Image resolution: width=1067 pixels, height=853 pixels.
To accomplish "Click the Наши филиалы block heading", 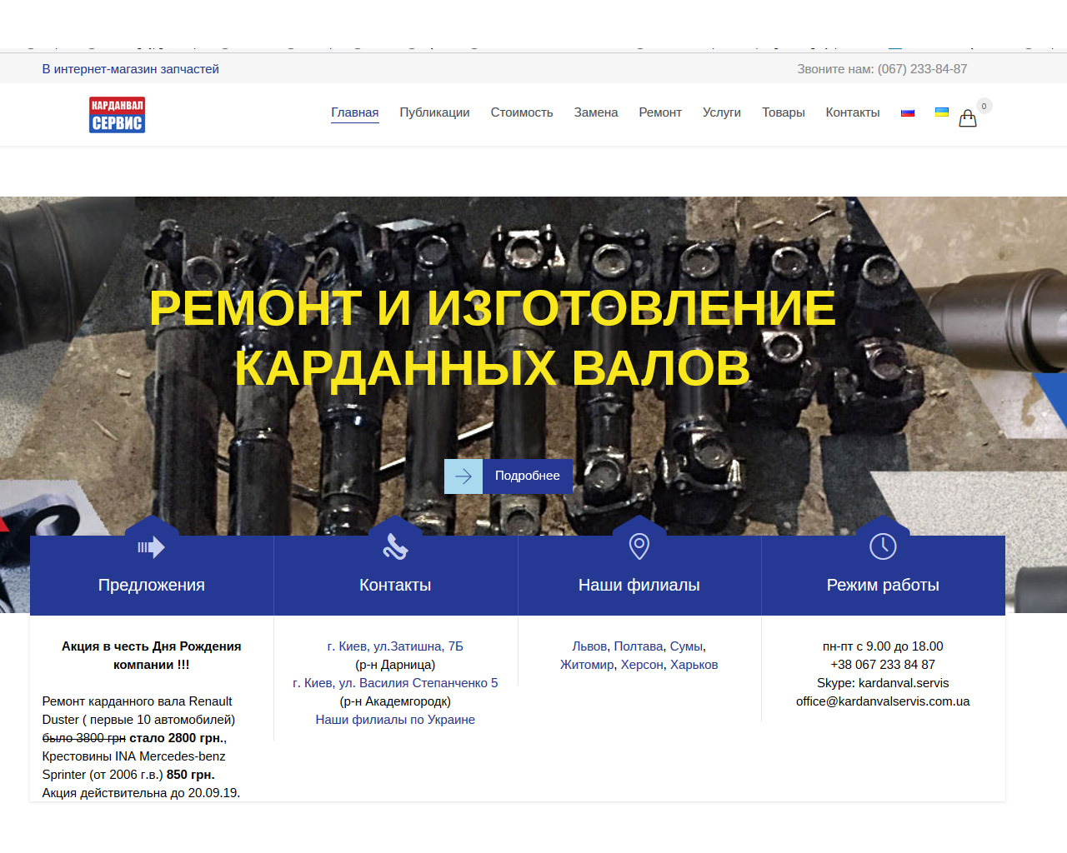I will (x=639, y=585).
